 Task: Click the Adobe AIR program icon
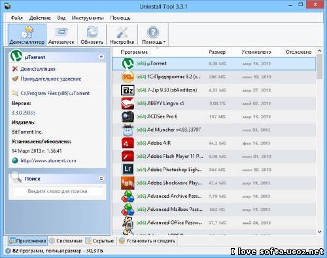pyautogui.click(x=128, y=143)
